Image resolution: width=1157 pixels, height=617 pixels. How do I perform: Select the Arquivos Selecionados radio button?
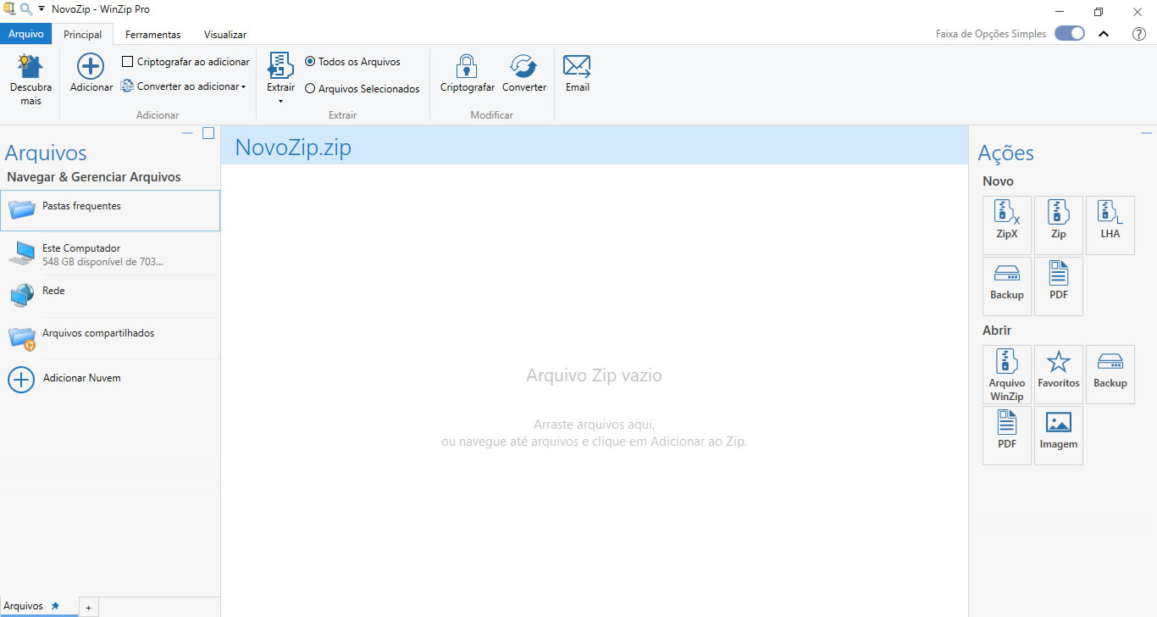tap(310, 88)
